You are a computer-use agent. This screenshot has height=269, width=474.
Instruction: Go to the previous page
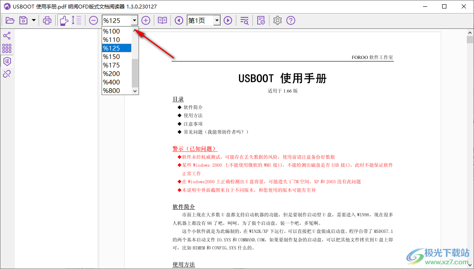tap(179, 20)
